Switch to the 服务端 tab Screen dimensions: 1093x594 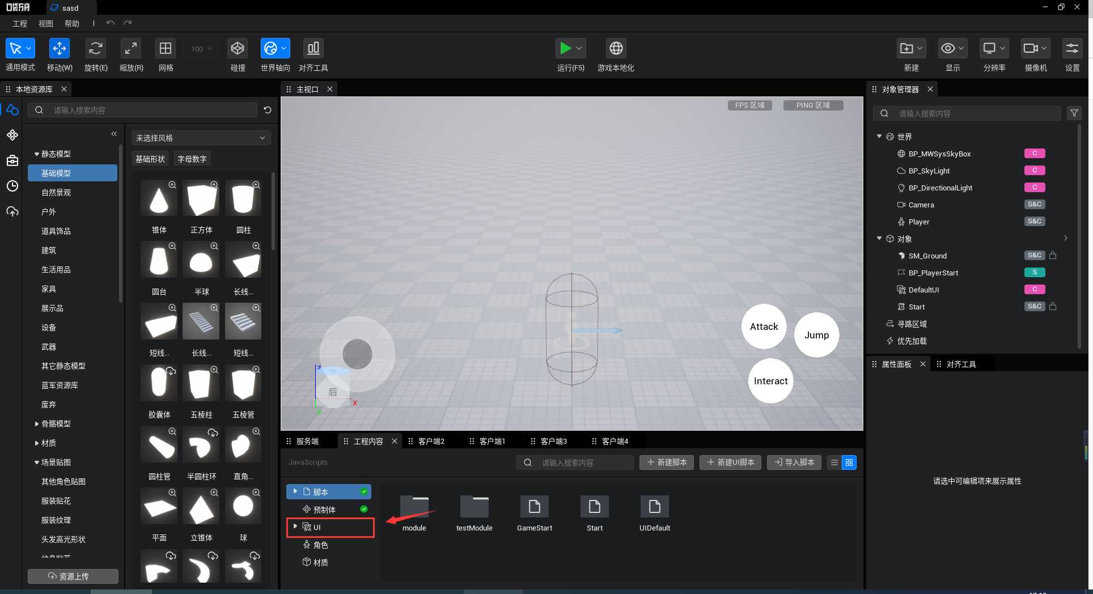[307, 441]
